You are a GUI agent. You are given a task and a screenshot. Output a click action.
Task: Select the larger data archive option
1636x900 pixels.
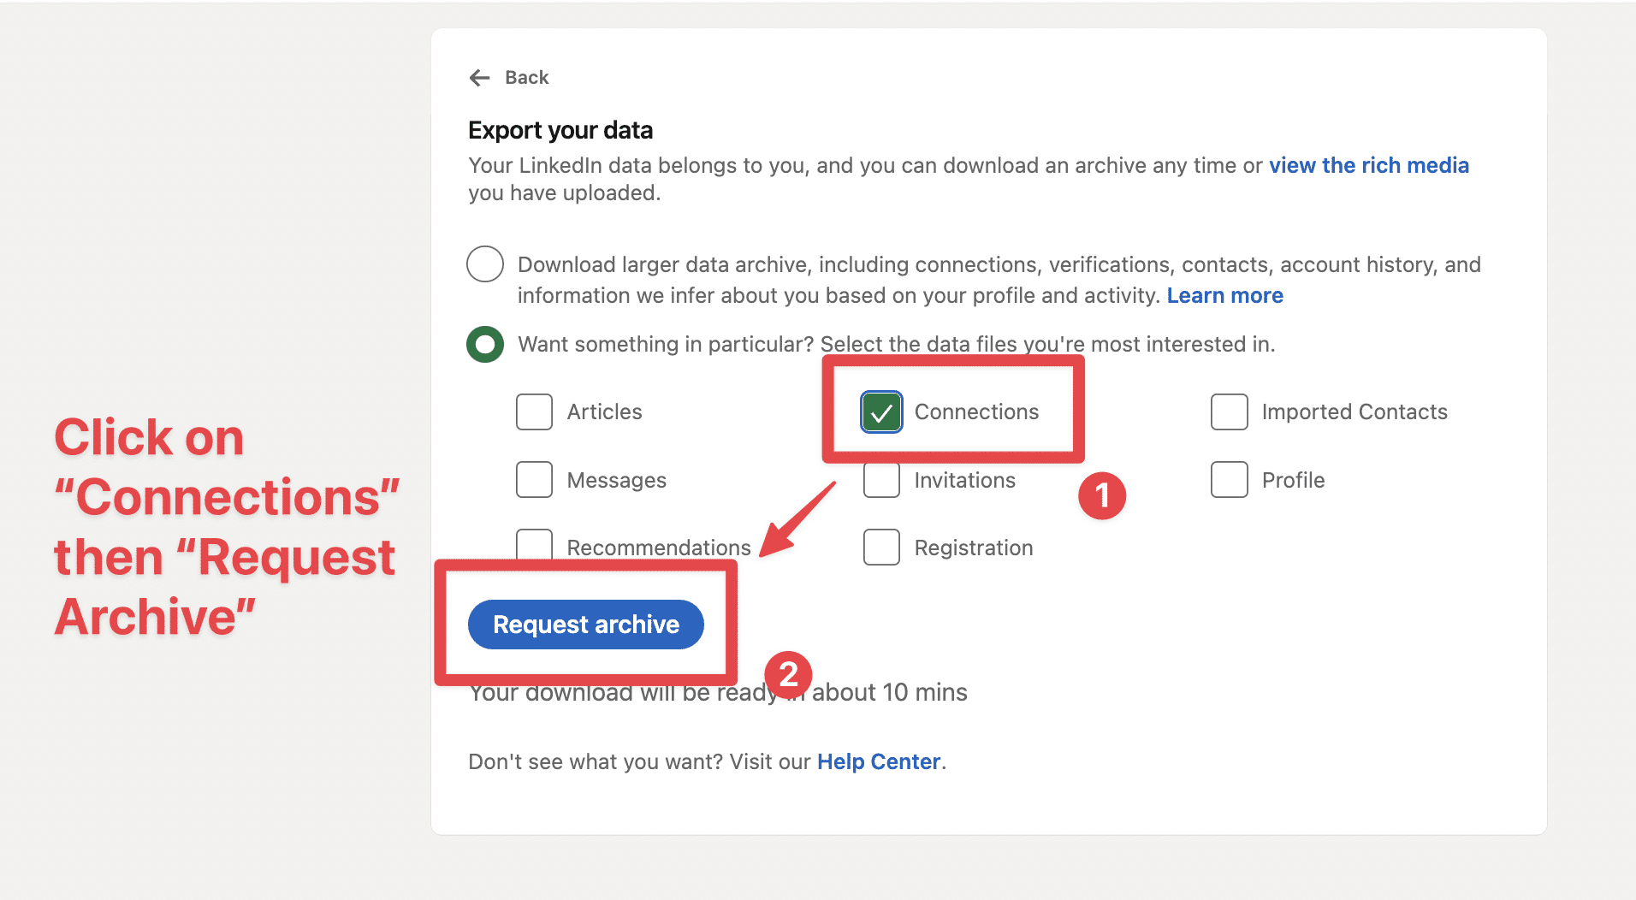[484, 264]
